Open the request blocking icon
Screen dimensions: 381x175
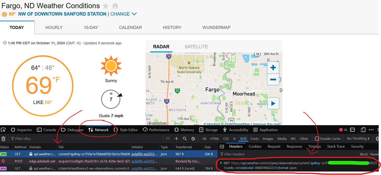pyautogui.click(x=193, y=139)
